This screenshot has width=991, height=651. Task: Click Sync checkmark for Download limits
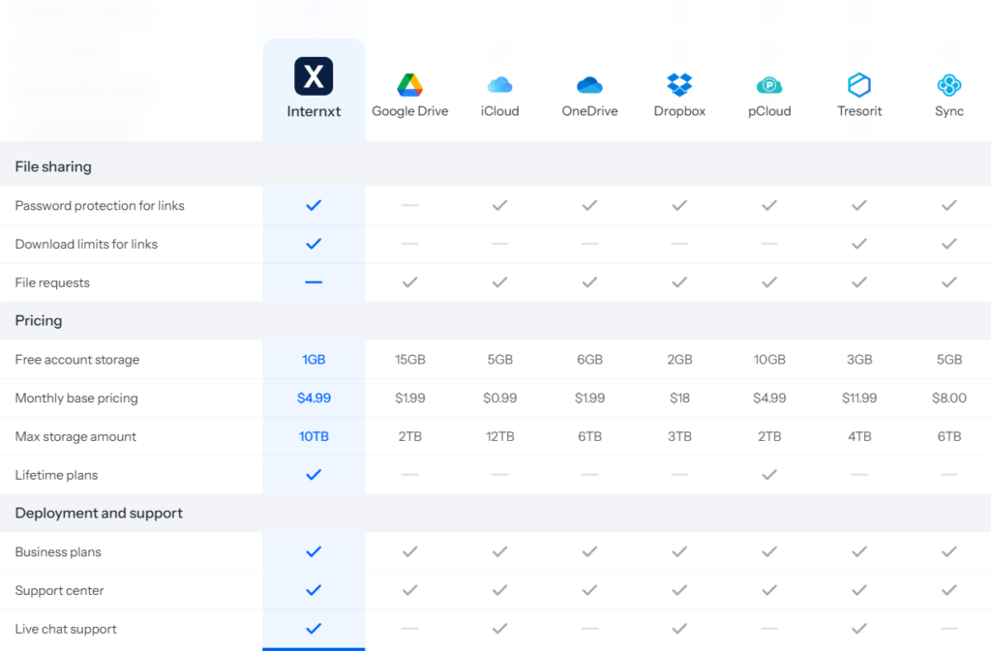tap(949, 244)
